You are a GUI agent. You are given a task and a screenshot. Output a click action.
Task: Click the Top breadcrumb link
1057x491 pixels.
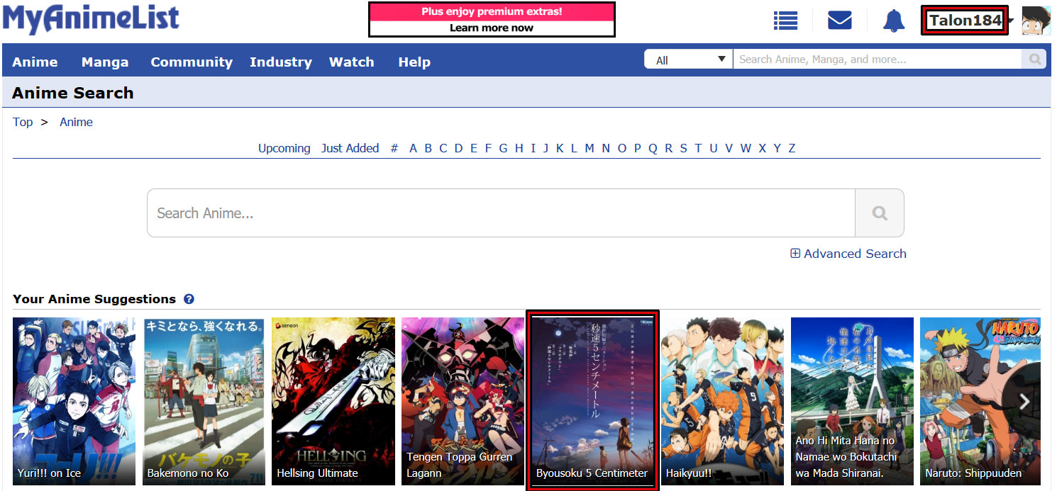coord(23,122)
